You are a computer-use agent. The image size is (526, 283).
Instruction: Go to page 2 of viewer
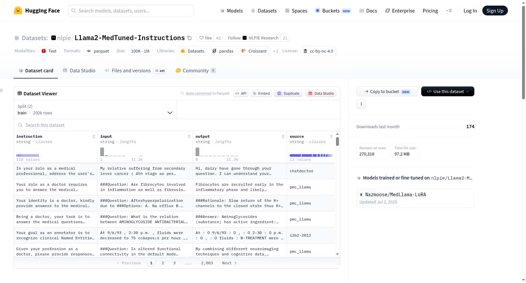(x=163, y=263)
